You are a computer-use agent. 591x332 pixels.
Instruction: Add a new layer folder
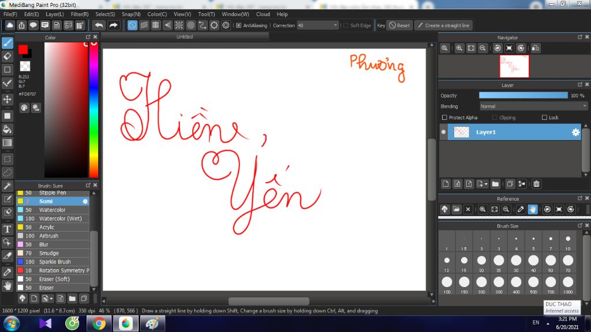pyautogui.click(x=495, y=184)
